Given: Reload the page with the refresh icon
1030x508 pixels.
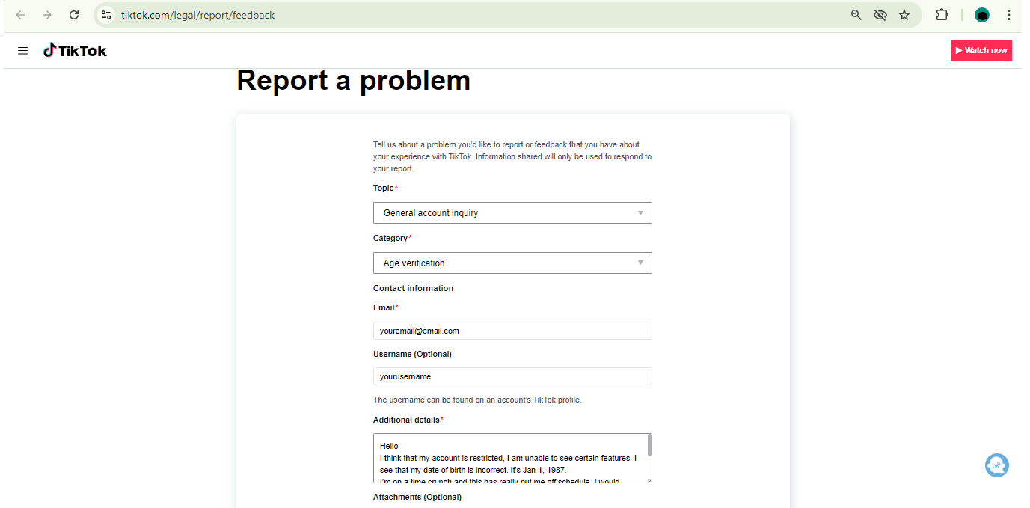Looking at the screenshot, I should pos(74,15).
